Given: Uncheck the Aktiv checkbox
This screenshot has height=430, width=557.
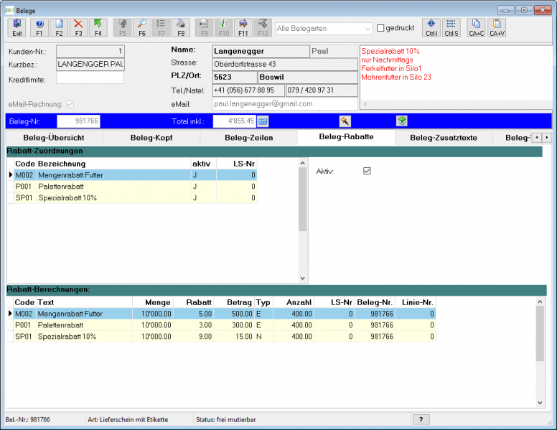Looking at the screenshot, I should click(x=367, y=171).
